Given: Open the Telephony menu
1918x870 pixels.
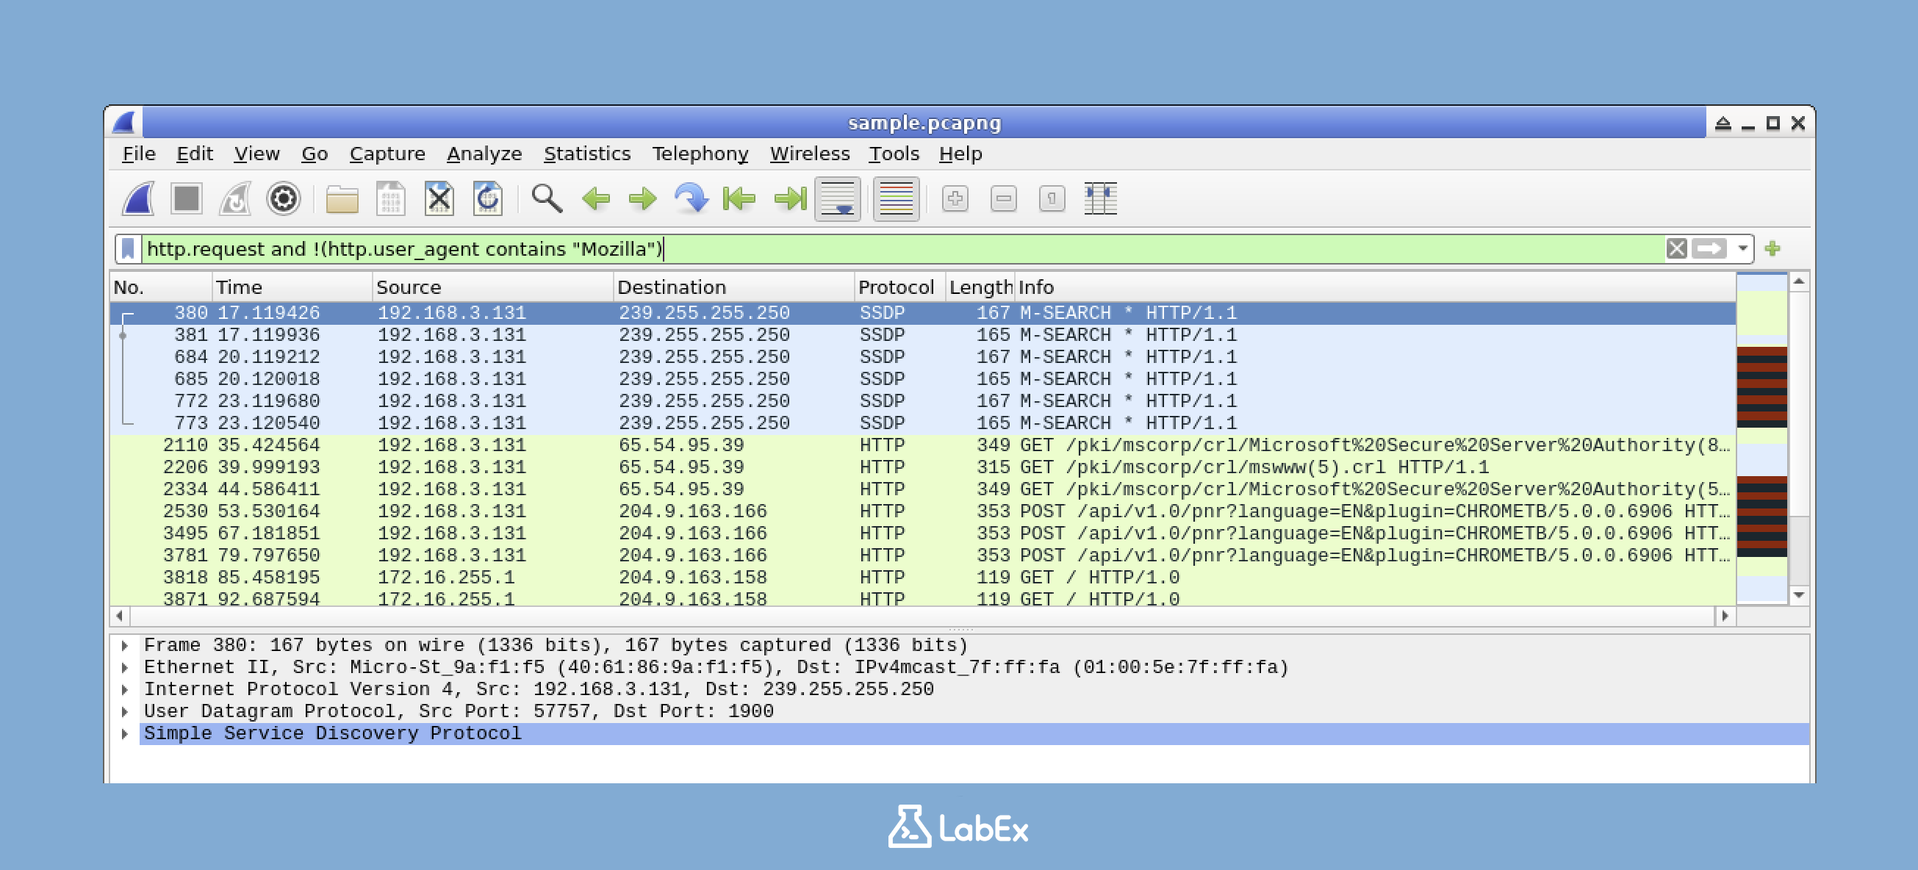Looking at the screenshot, I should (700, 154).
